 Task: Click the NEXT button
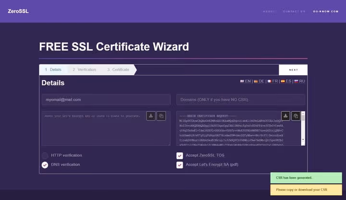293,70
